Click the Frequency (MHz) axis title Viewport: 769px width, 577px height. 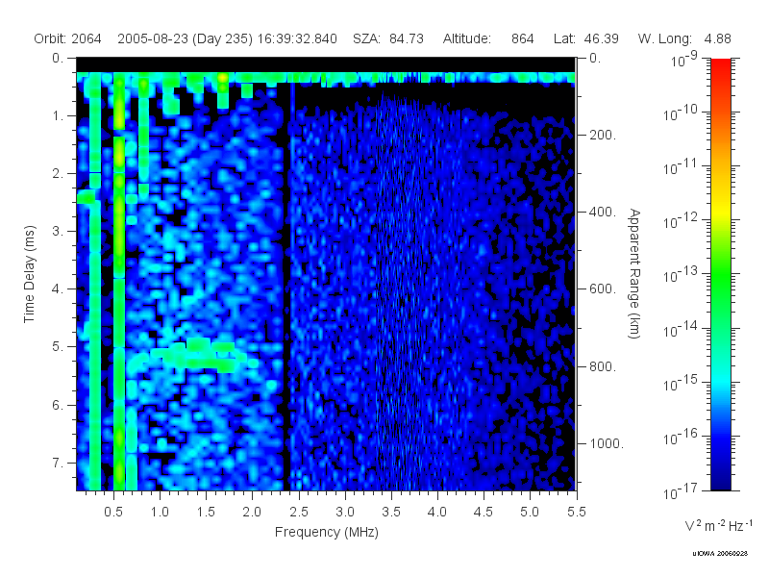pos(327,533)
